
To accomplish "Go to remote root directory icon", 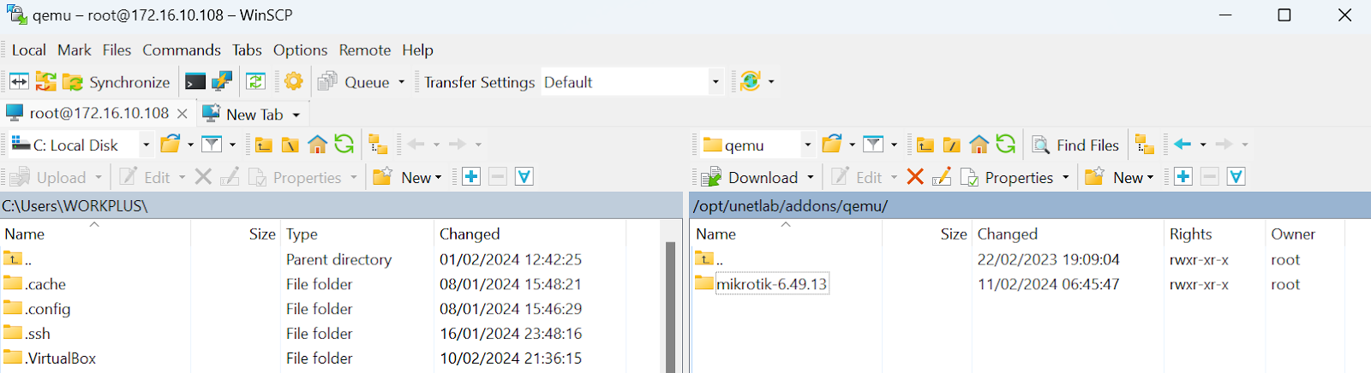I will (x=952, y=145).
